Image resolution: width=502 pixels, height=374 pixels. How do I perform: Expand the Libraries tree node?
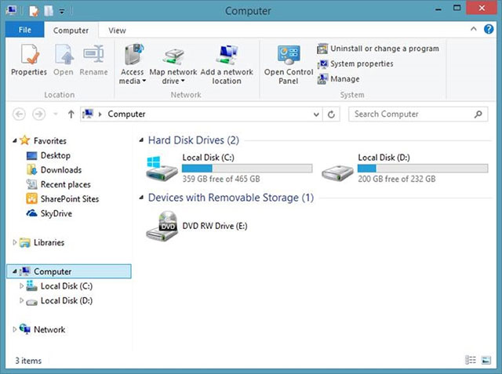click(x=14, y=242)
